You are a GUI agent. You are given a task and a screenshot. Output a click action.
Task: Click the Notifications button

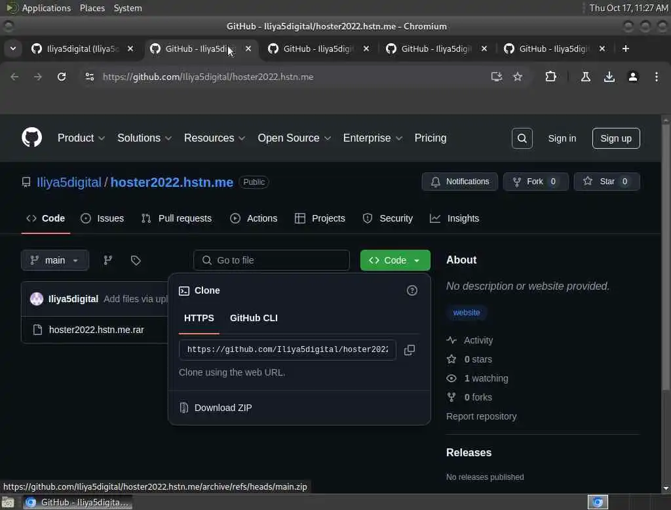click(459, 182)
